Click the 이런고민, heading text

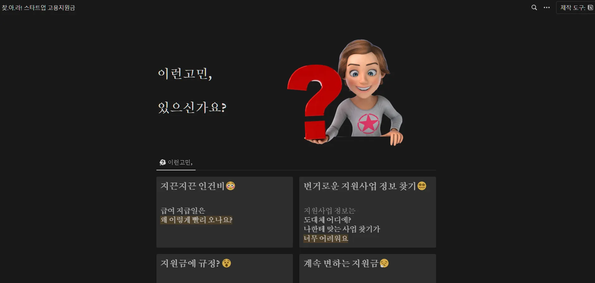185,74
